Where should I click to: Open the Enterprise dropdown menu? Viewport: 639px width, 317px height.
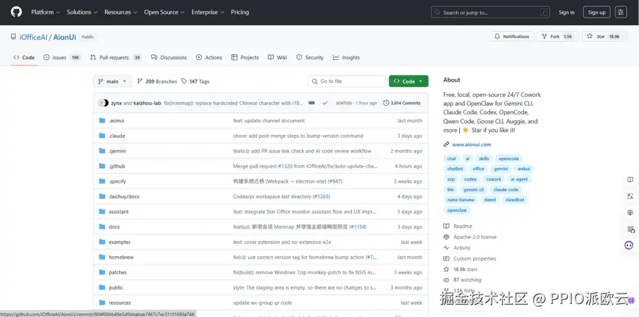coord(208,12)
